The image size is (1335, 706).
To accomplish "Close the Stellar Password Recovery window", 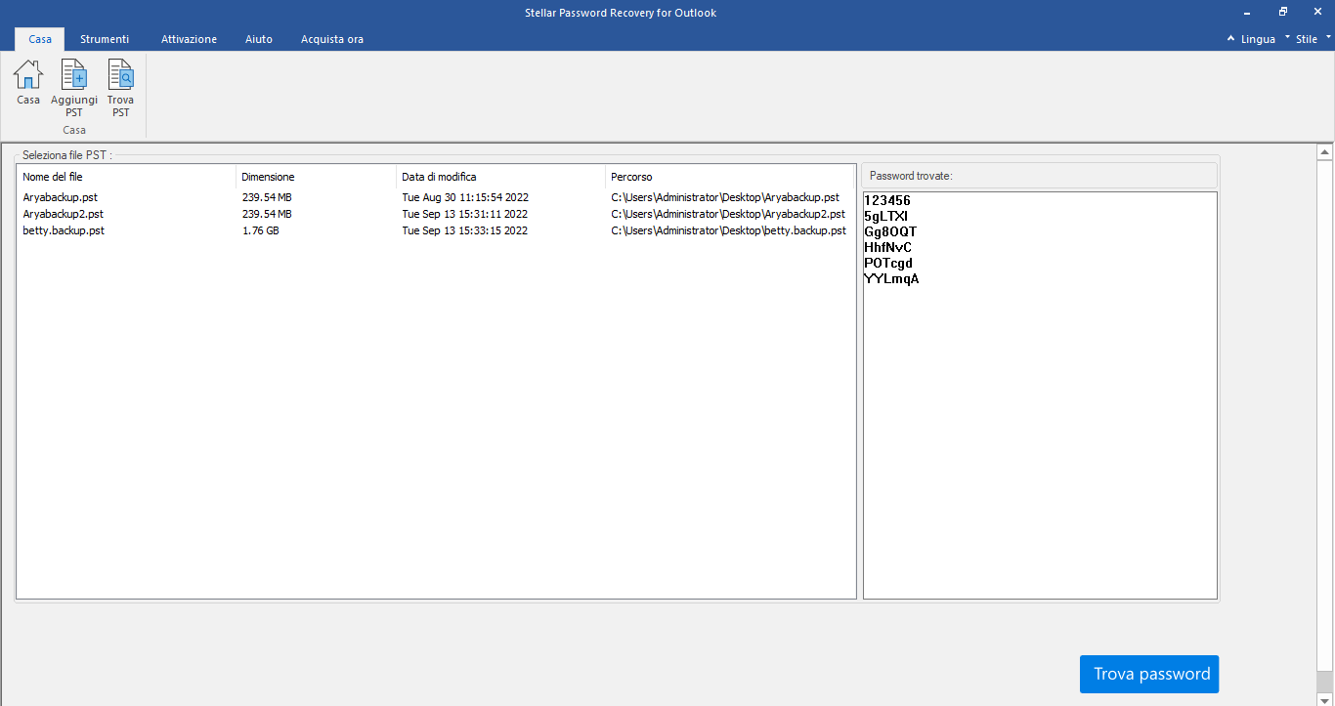I will click(x=1318, y=12).
